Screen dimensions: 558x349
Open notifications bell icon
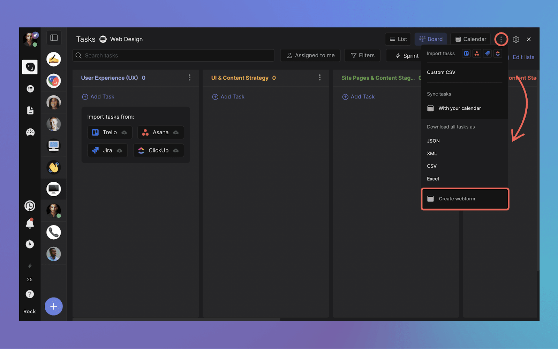pyautogui.click(x=30, y=223)
